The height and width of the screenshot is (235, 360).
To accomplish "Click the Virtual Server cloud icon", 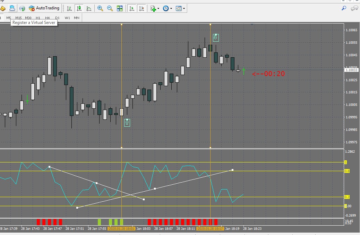I will tap(12, 8).
